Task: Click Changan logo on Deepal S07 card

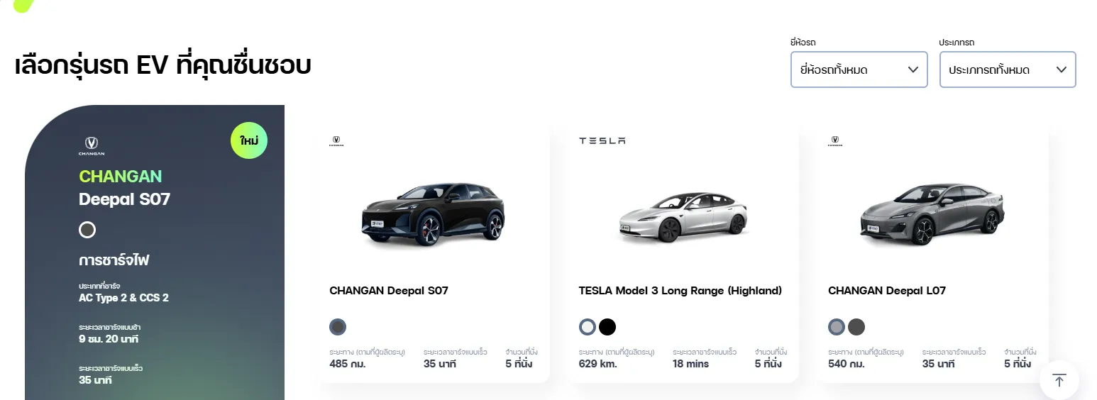Action: [x=336, y=140]
